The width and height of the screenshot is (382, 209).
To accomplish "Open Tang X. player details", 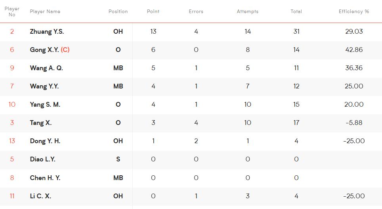I will pos(41,123).
